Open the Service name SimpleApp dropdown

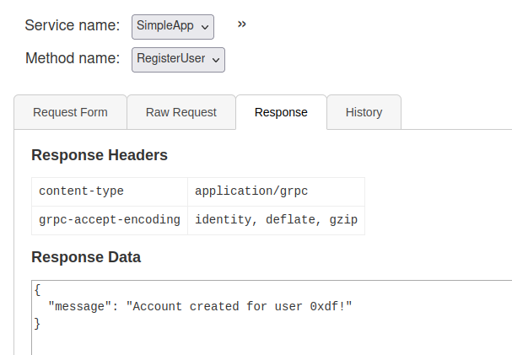click(x=173, y=26)
